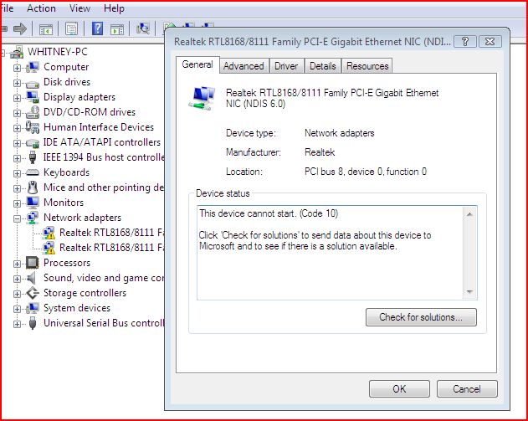Close the Realtek properties dialog
This screenshot has width=528, height=421.
coord(490,42)
